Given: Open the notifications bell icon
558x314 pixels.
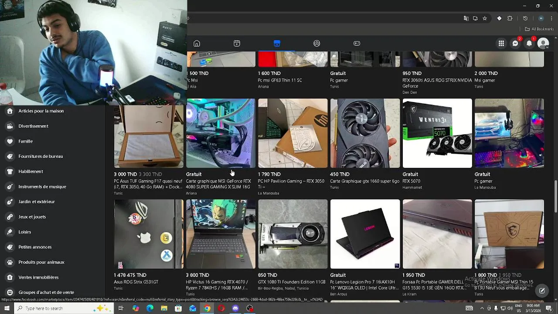Looking at the screenshot, I should [529, 43].
